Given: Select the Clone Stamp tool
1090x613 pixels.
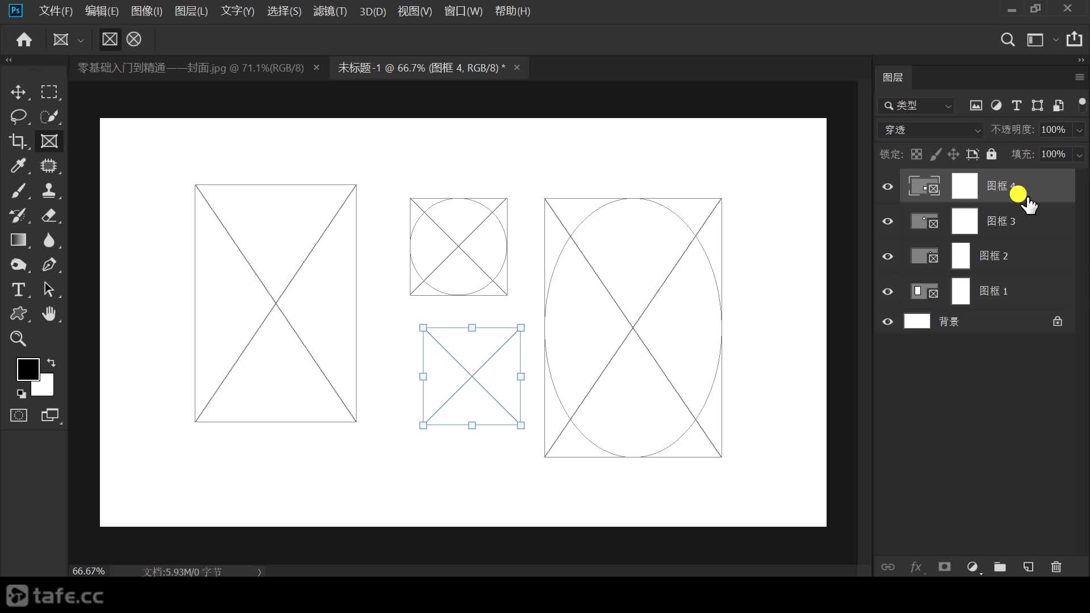Looking at the screenshot, I should (x=49, y=191).
